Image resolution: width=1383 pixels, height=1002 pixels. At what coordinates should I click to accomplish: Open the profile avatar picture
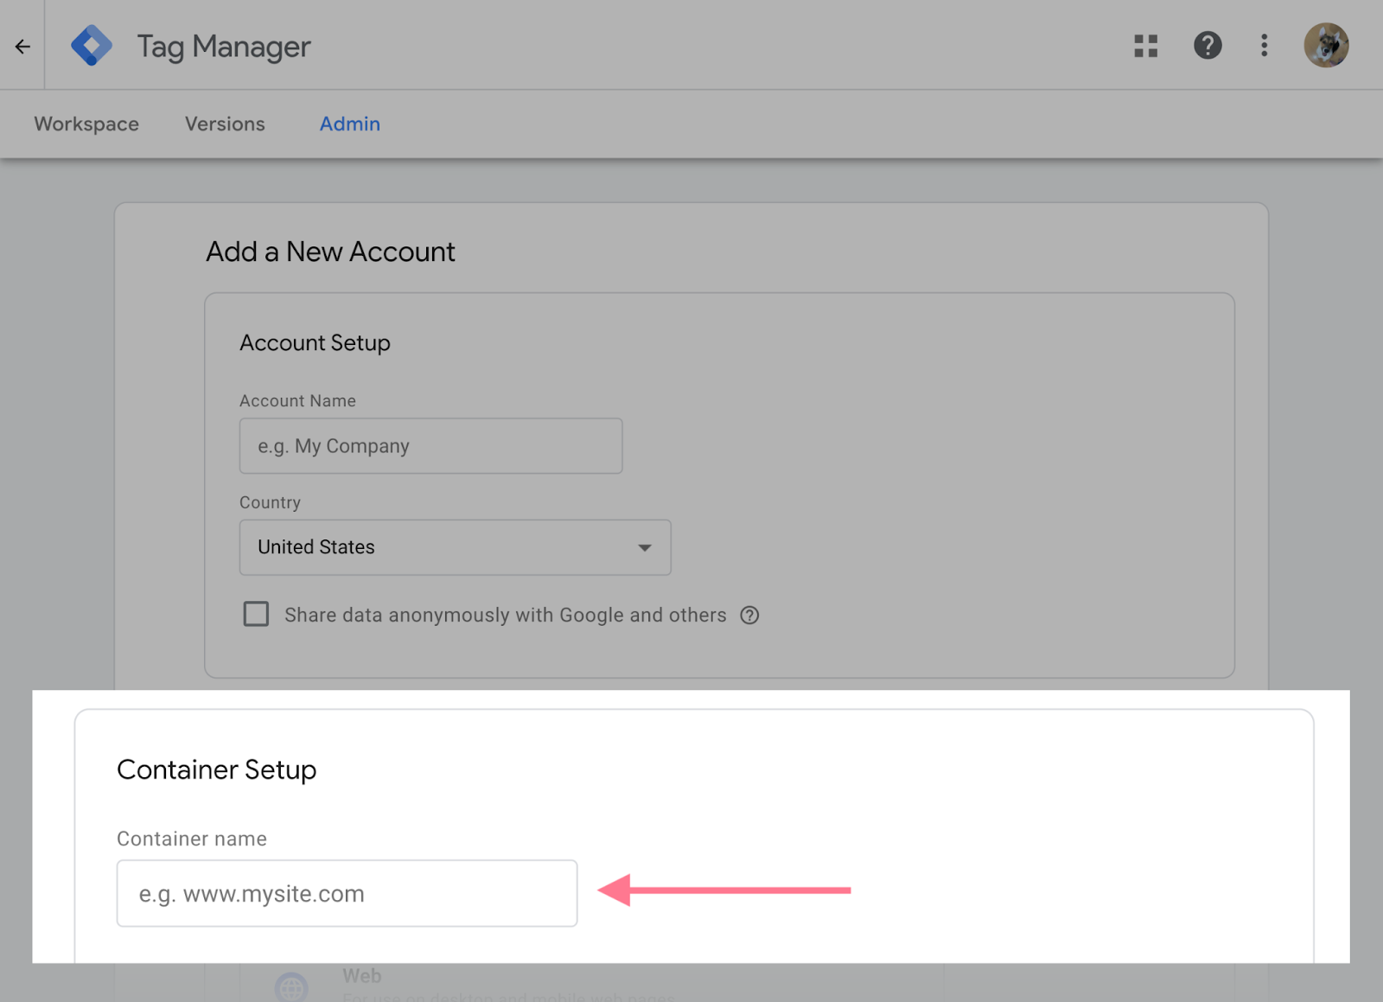coord(1327,46)
